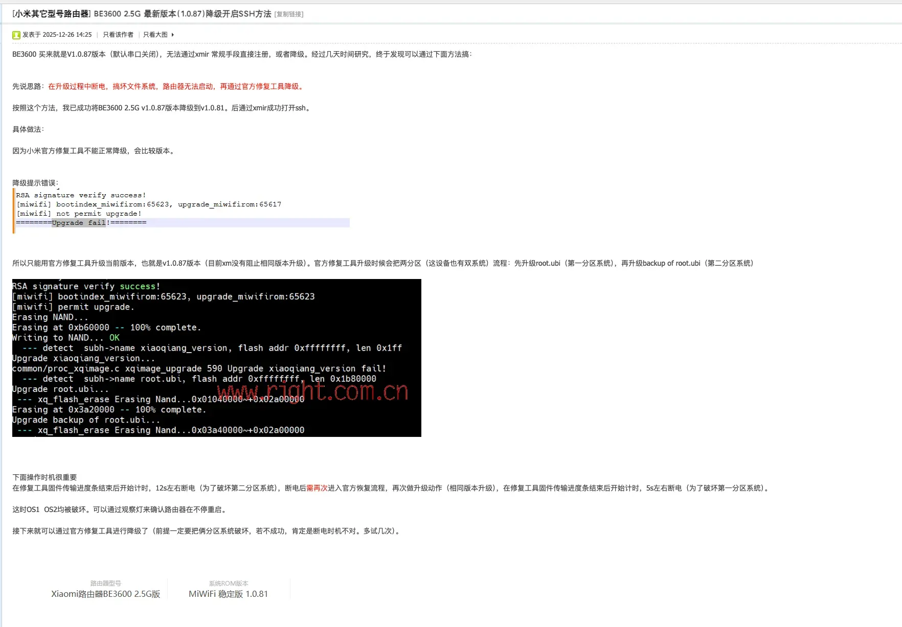Click the thread title BE3600 2.5G 最新版本
Screen dimensions: 902x627
click(183, 14)
